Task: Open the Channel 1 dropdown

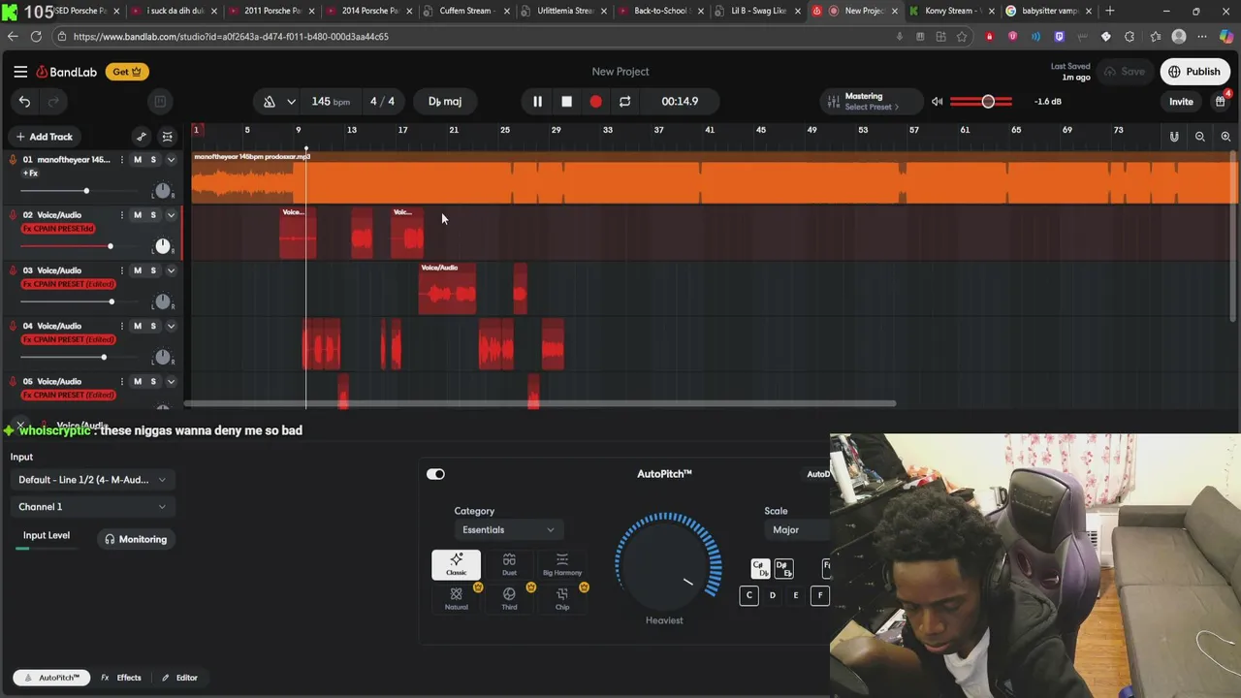Action: pos(92,507)
